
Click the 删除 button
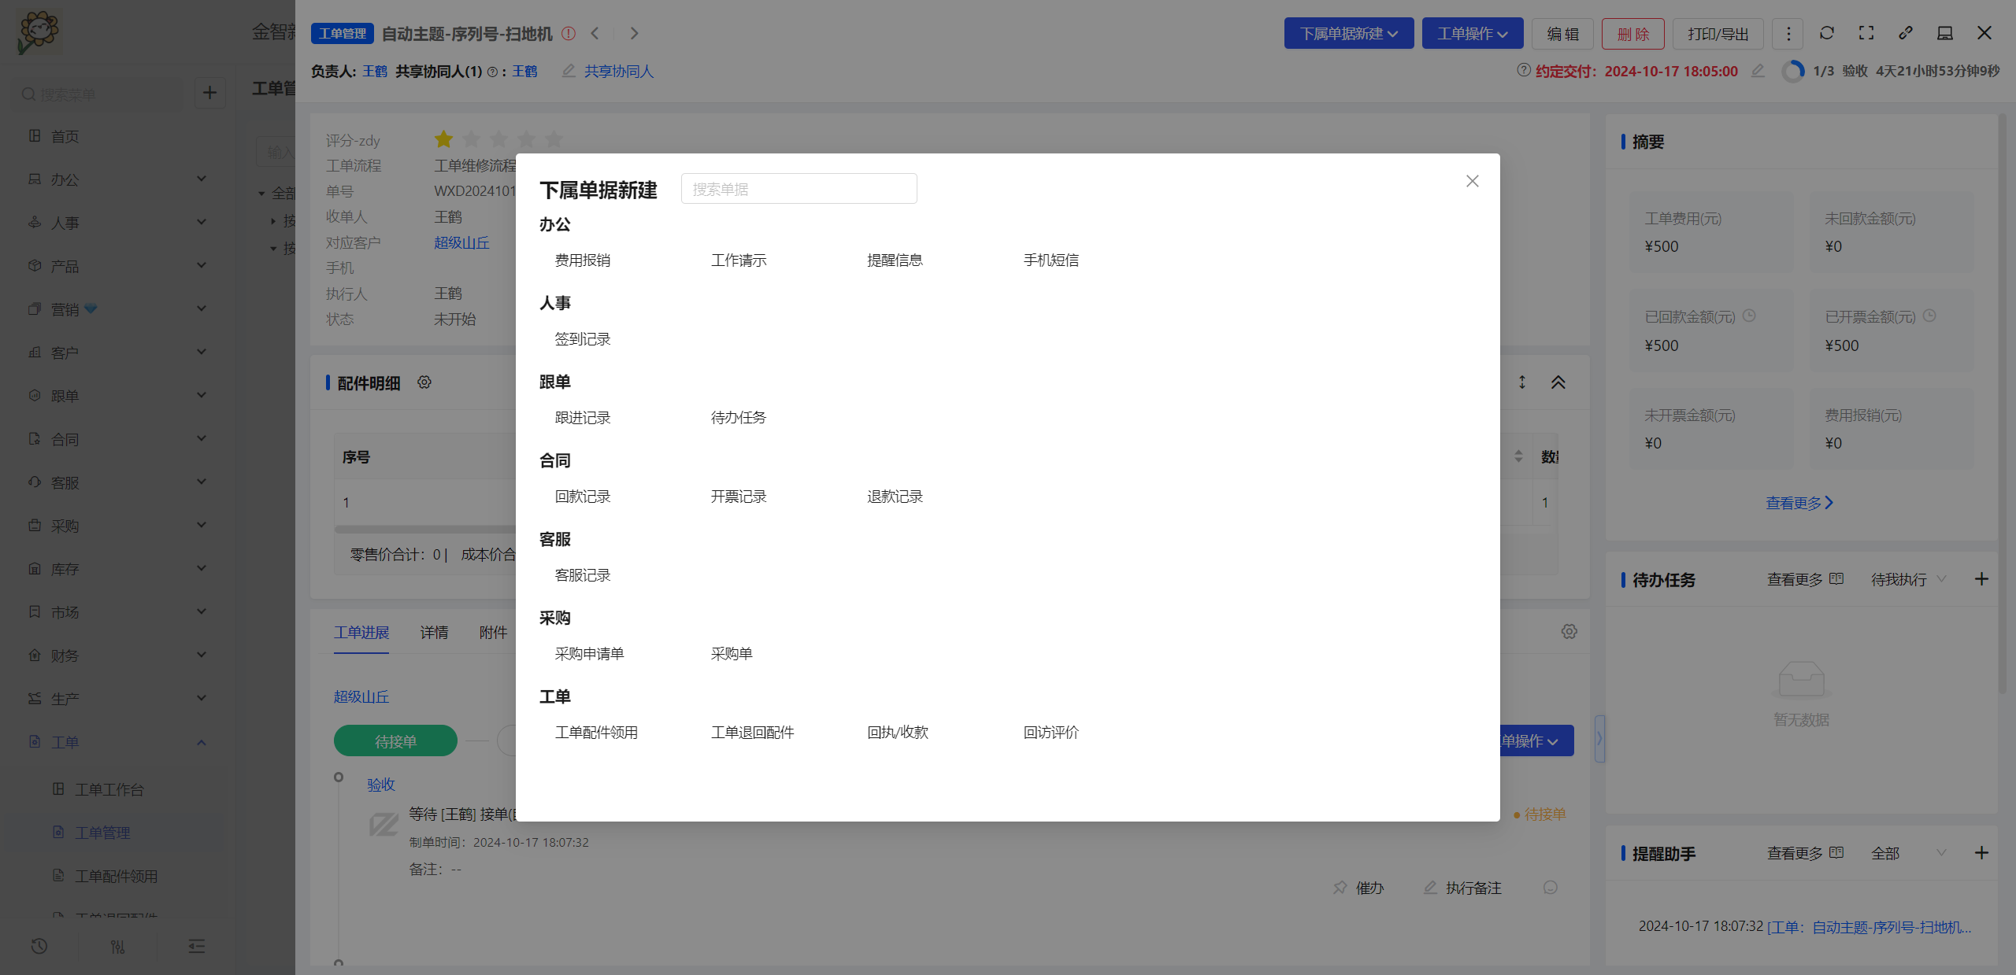[x=1632, y=33]
